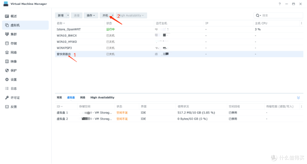Viewport: 307px width, 164px height.
Task: Click 0 Bytes/60 GB usage value
Action: [192, 119]
